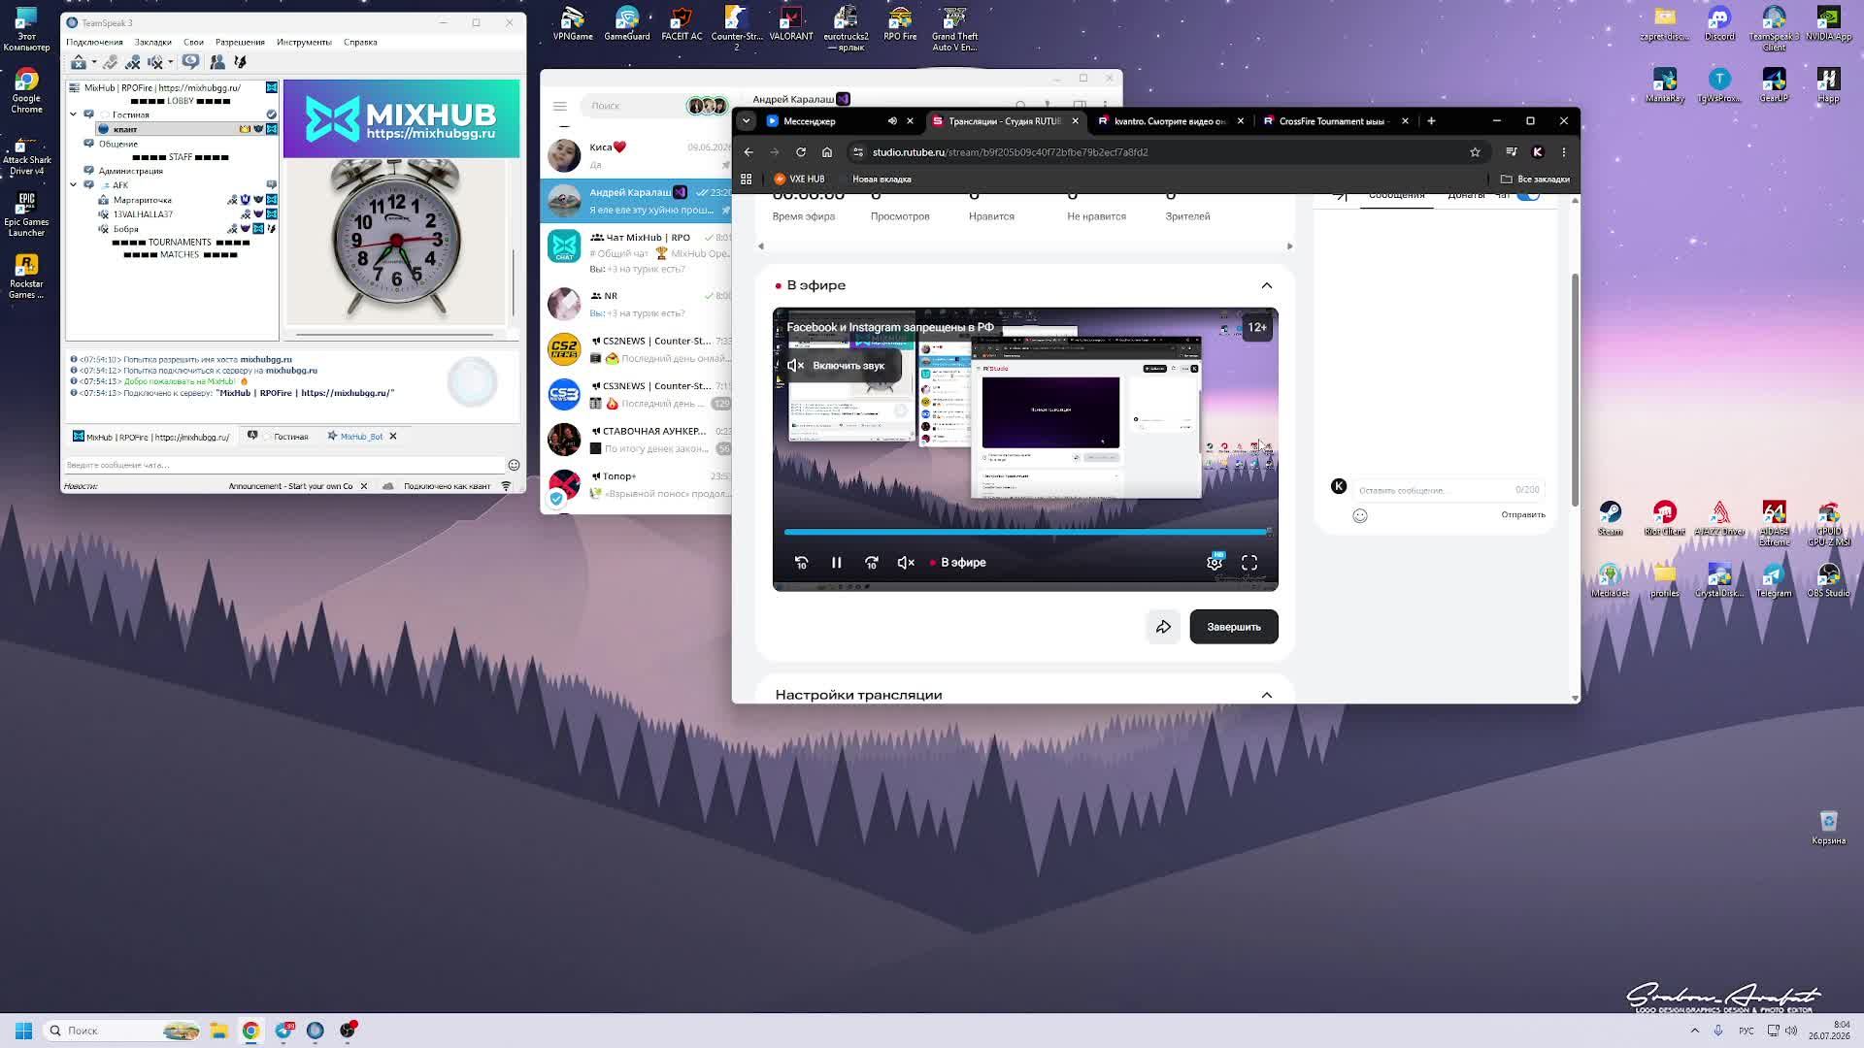Open TeamSpeak Инструменты menu

coord(304,42)
